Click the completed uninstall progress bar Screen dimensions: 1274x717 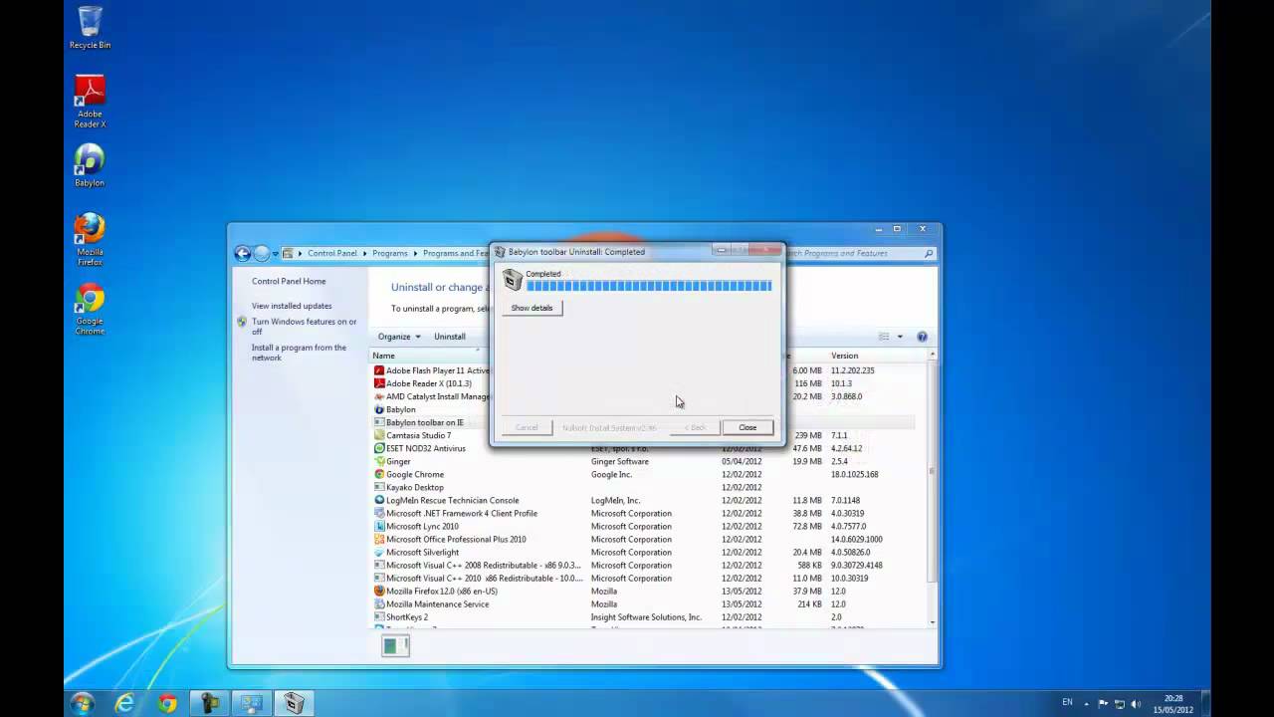[649, 286]
